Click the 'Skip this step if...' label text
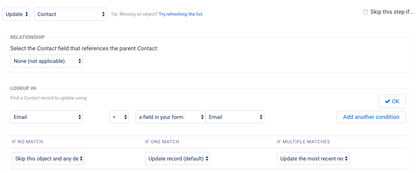This screenshot has width=417, height=173. click(392, 12)
